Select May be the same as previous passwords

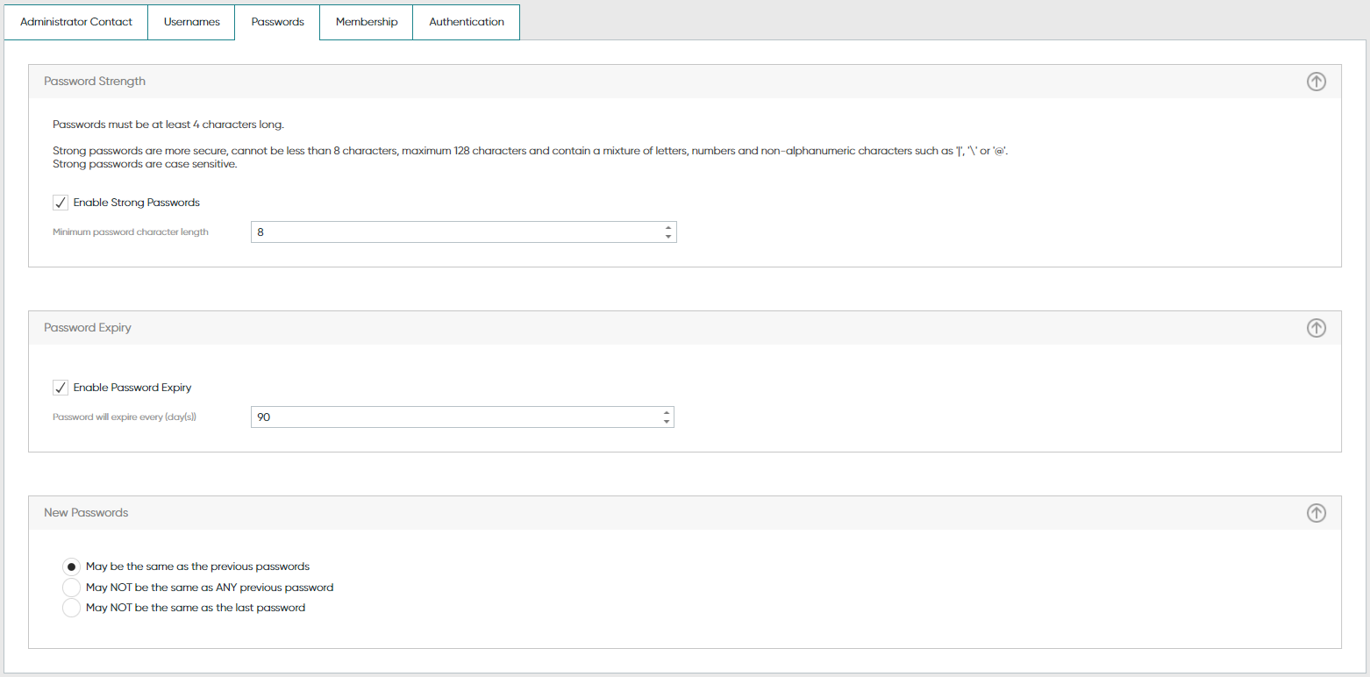[x=71, y=567]
